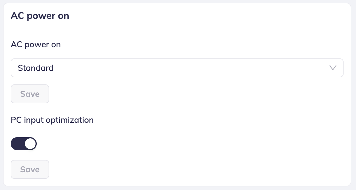Click the chevron arrow in the Standard dropdown

[x=333, y=68]
